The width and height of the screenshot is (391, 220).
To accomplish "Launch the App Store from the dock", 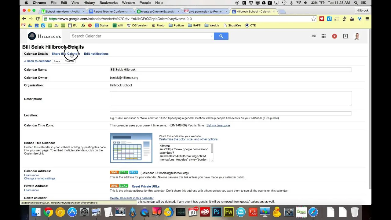I will 72,212.
